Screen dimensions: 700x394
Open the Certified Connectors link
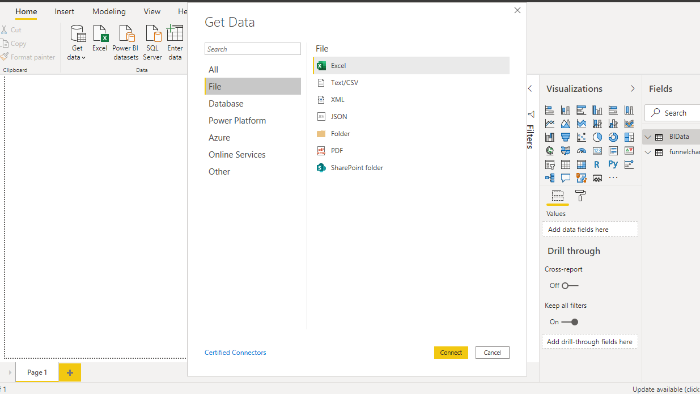(235, 353)
